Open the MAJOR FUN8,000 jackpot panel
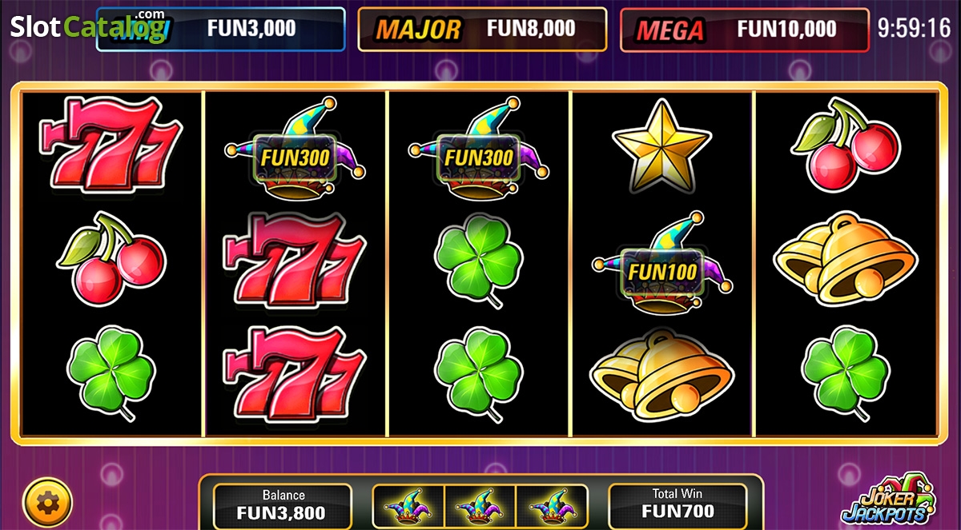 tap(482, 30)
